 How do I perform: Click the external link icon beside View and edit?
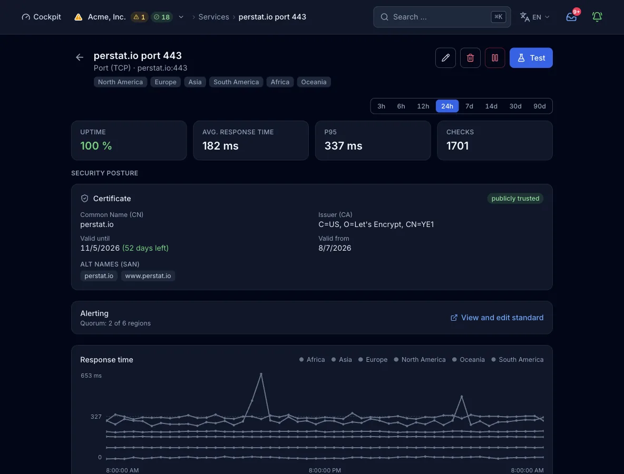coord(454,318)
